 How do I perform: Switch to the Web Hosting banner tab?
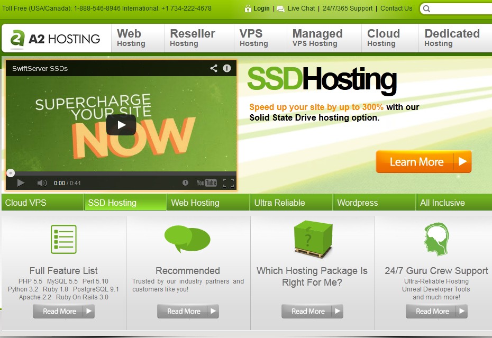tap(208, 203)
